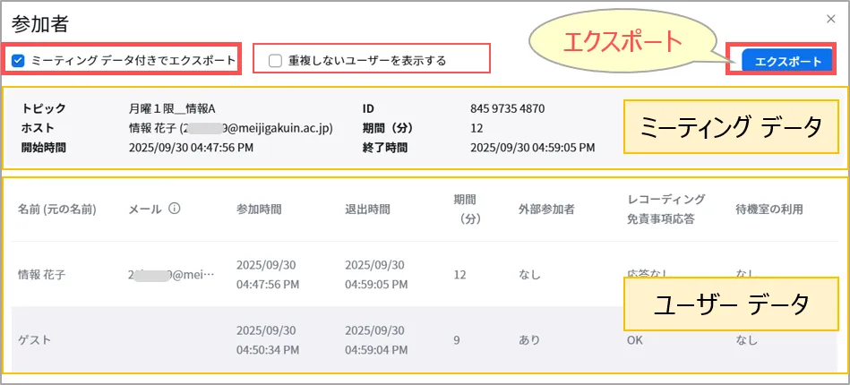850x385 pixels.
Task: Click the 外部参加者 column header
Action: coord(546,210)
